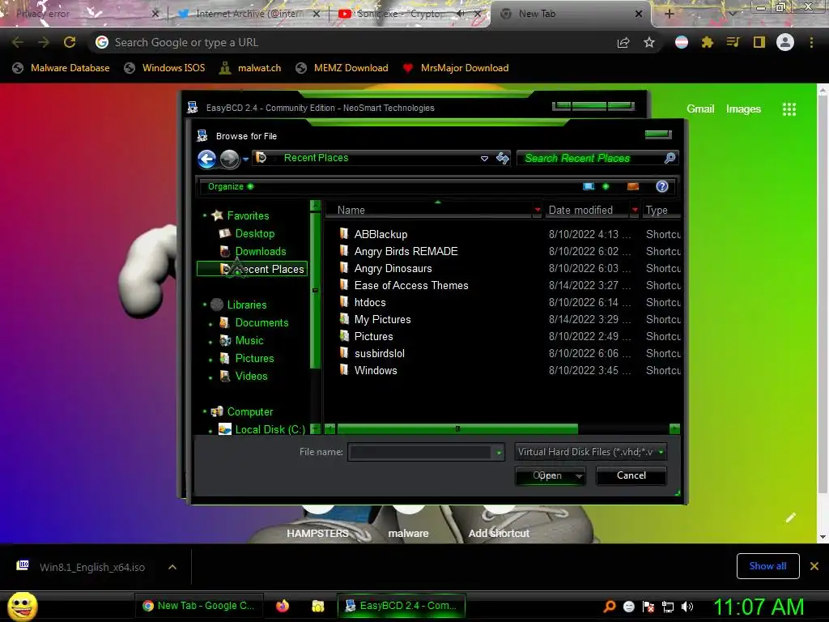Screen dimensions: 829x622
Task: Open the Chrome profile avatar
Action: pos(785,42)
